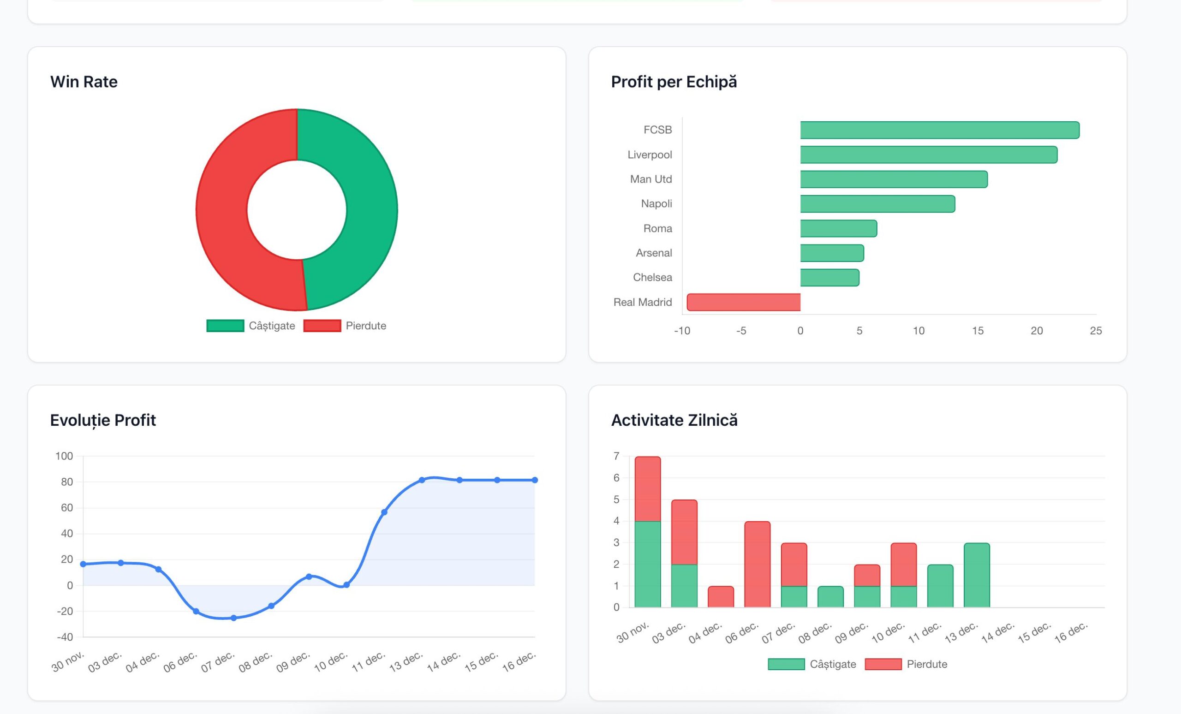Click the 16 dec. last profit point

(x=535, y=480)
